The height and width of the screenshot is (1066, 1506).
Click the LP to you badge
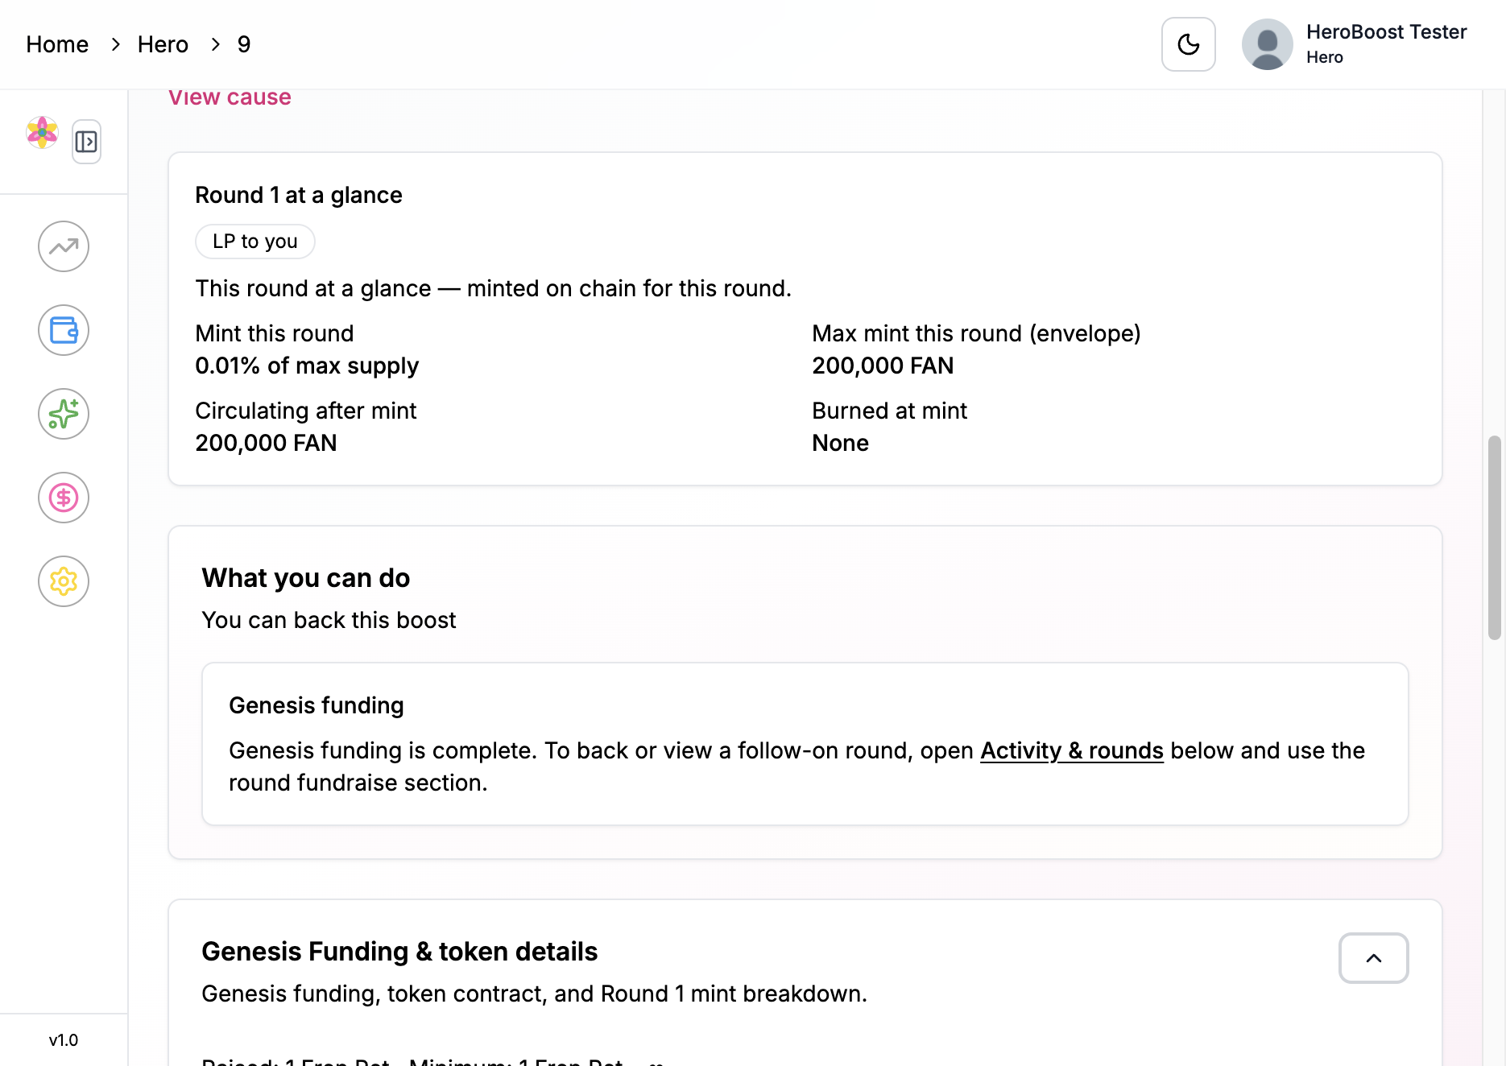(x=255, y=242)
